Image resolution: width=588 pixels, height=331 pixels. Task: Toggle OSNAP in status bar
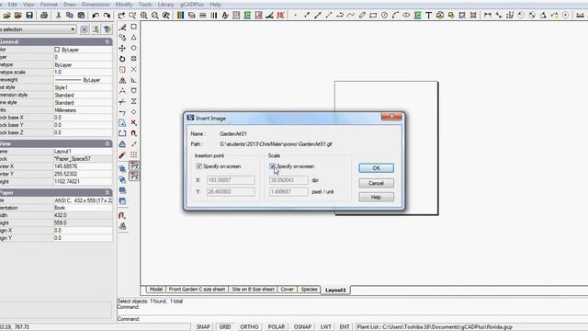pos(302,327)
